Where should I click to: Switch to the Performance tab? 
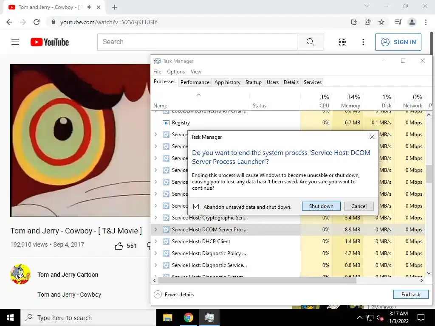click(195, 82)
